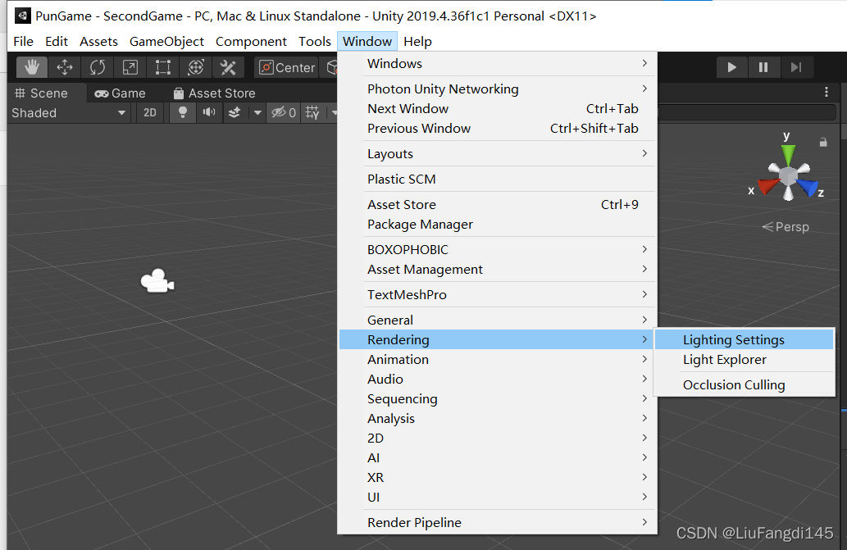Viewport: 847px width, 550px height.
Task: Toggle scene effects icon
Action: pos(235,113)
